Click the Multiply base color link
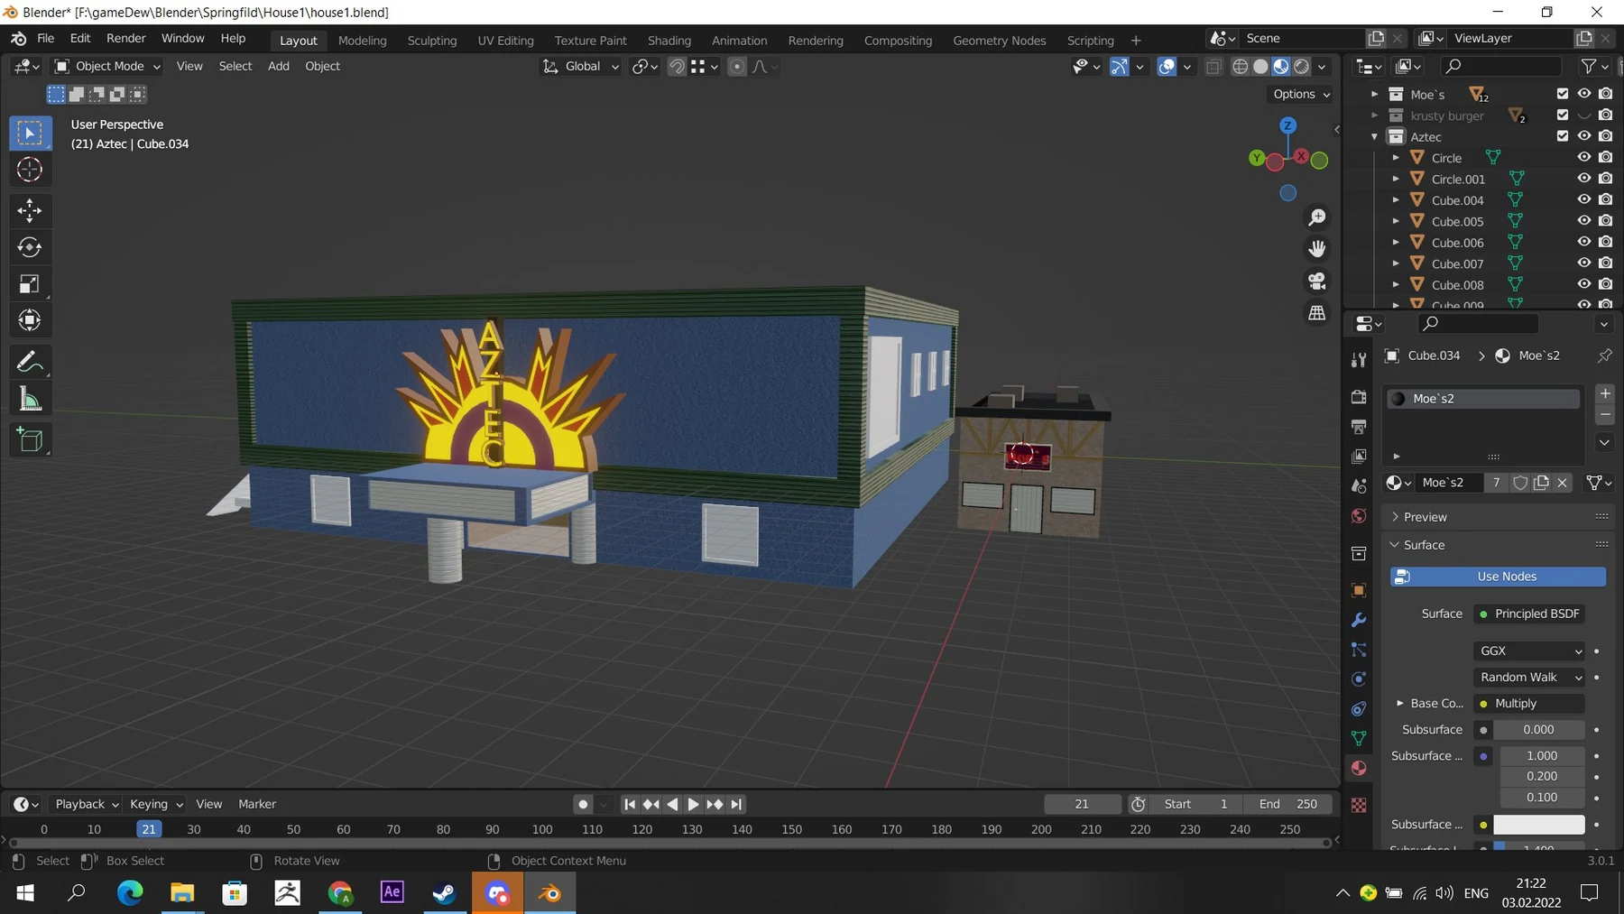 pyautogui.click(x=1529, y=703)
